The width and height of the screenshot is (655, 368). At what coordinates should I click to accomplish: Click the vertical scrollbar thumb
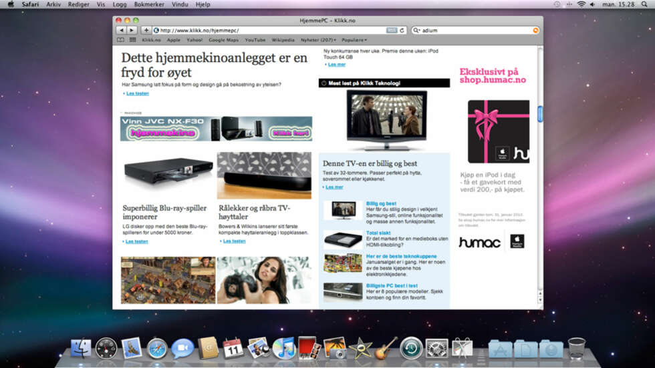540,114
